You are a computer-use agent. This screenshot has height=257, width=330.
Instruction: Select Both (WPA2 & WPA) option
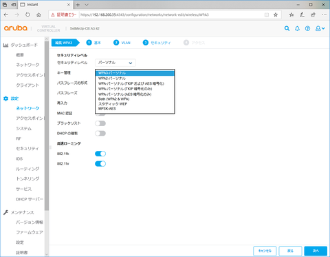pos(135,99)
